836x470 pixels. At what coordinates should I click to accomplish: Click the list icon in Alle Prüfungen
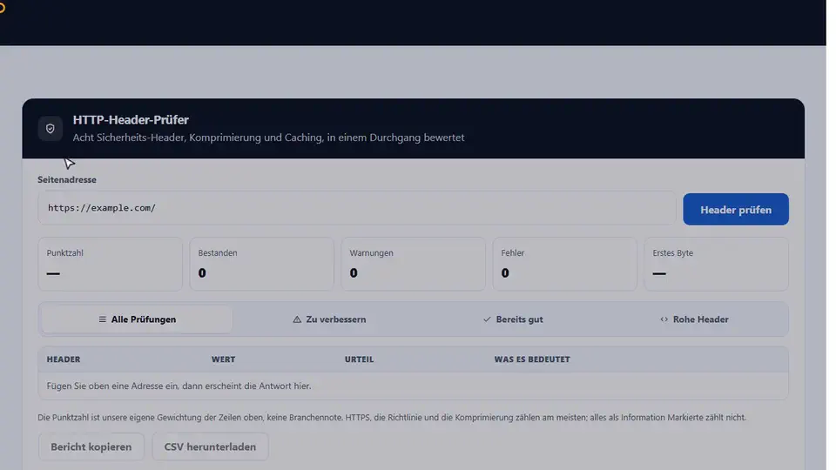tap(103, 319)
